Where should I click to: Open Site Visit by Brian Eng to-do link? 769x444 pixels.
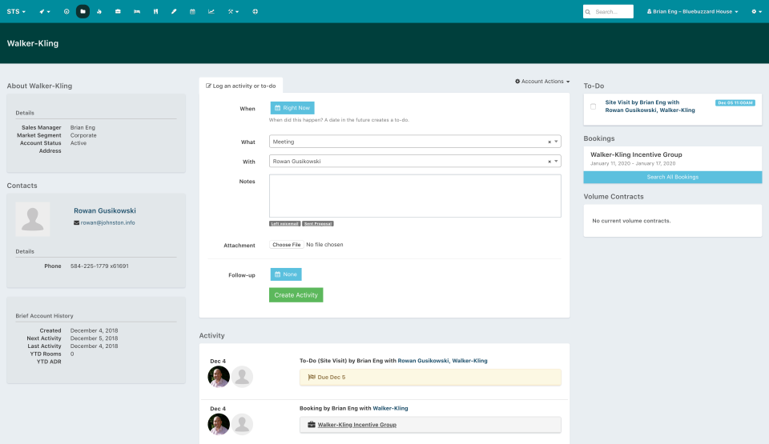pos(650,106)
